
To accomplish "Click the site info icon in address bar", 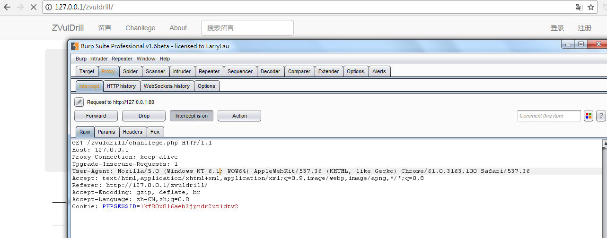I will [x=49, y=7].
